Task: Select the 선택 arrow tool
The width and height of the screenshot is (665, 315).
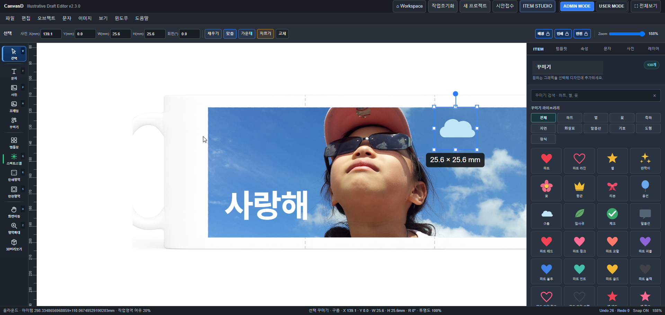Action: (x=14, y=54)
